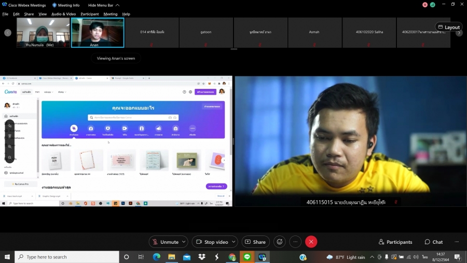This screenshot has height=263, width=467.
Task: Show next participants in the filmstrip
Action: [459, 33]
